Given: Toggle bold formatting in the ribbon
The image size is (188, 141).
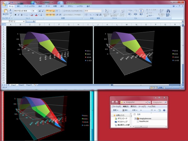Looking at the screenshot, I should coord(15,15).
